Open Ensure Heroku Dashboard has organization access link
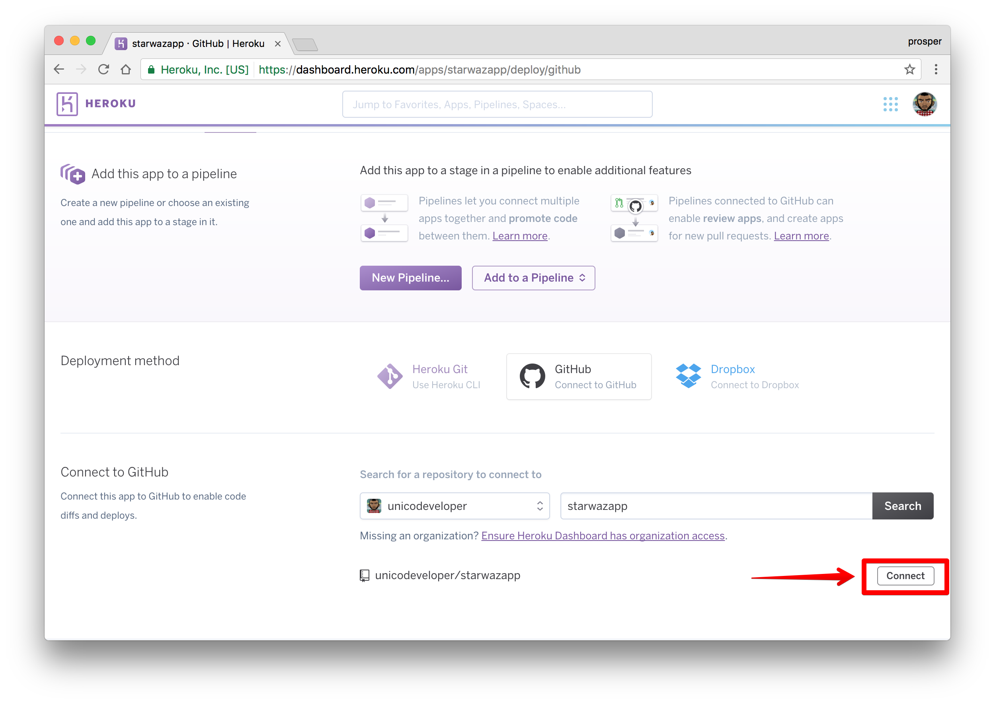This screenshot has height=704, width=995. [603, 536]
